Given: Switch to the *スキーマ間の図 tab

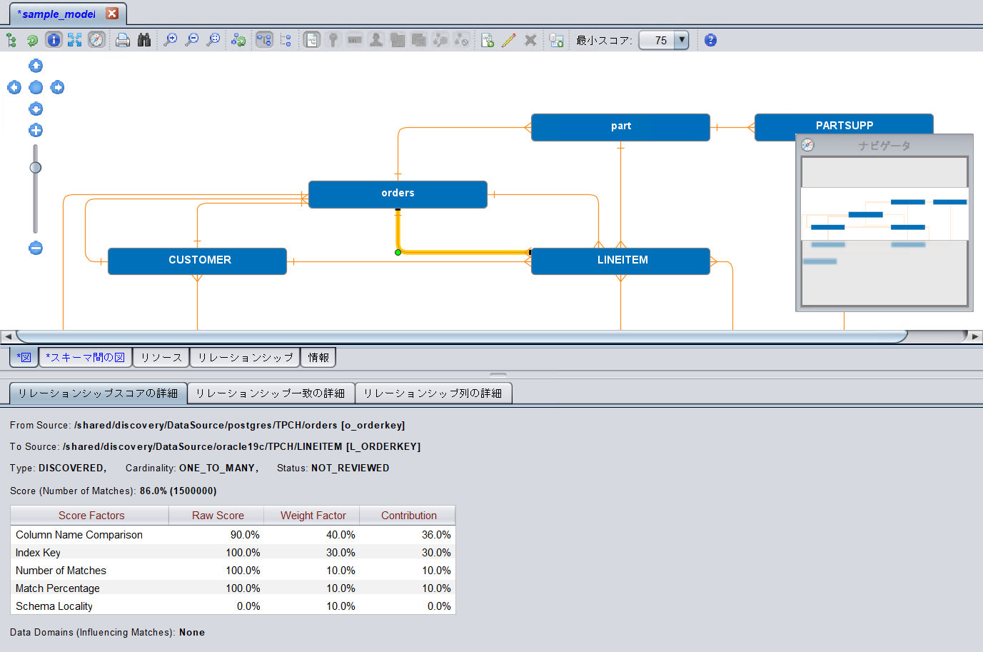Looking at the screenshot, I should pyautogui.click(x=86, y=357).
